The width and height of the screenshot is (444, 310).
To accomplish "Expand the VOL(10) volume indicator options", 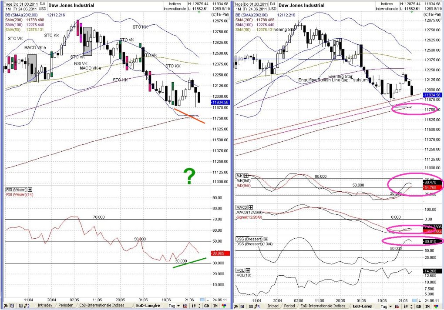I will [248, 270].
